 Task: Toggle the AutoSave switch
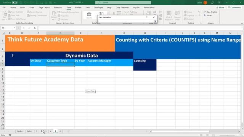pyautogui.click(x=15, y=3)
